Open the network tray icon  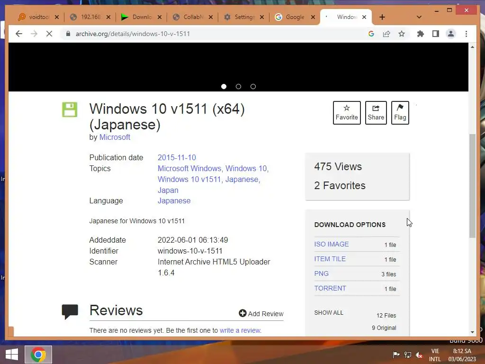tap(408, 355)
